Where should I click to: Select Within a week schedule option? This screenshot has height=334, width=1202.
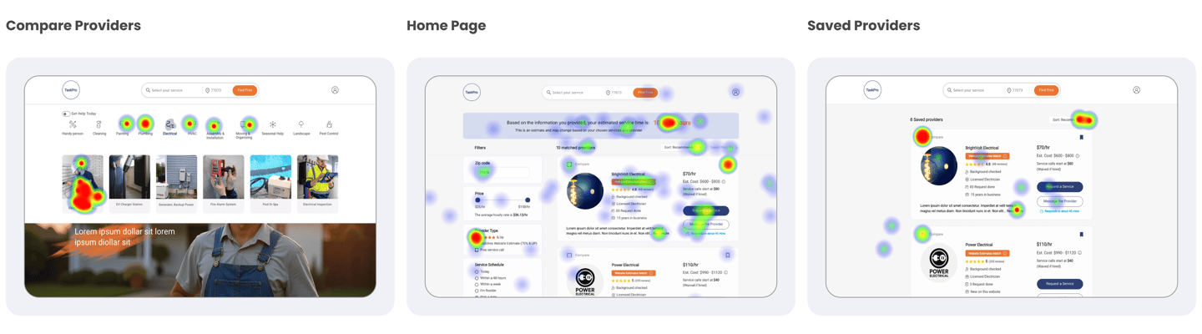pyautogui.click(x=477, y=284)
